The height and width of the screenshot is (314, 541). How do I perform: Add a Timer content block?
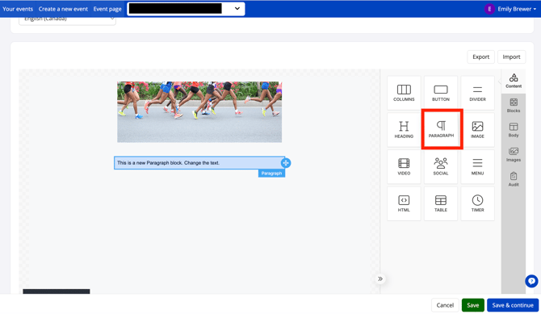click(x=477, y=203)
